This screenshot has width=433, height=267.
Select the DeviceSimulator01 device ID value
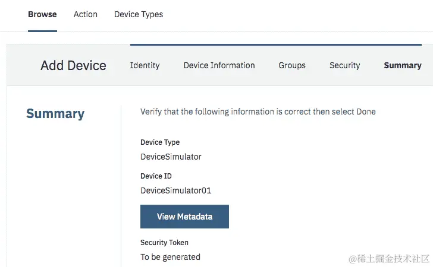coord(176,190)
